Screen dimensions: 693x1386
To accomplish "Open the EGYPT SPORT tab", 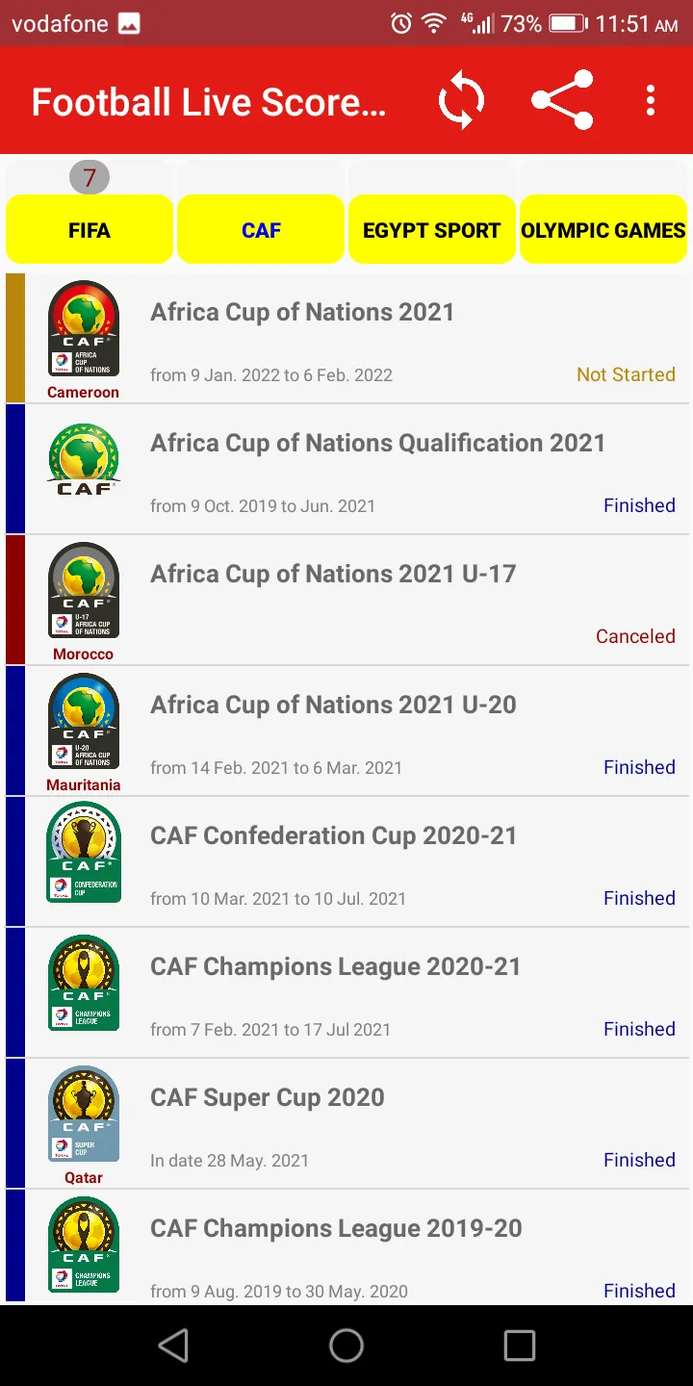I will pyautogui.click(x=432, y=230).
